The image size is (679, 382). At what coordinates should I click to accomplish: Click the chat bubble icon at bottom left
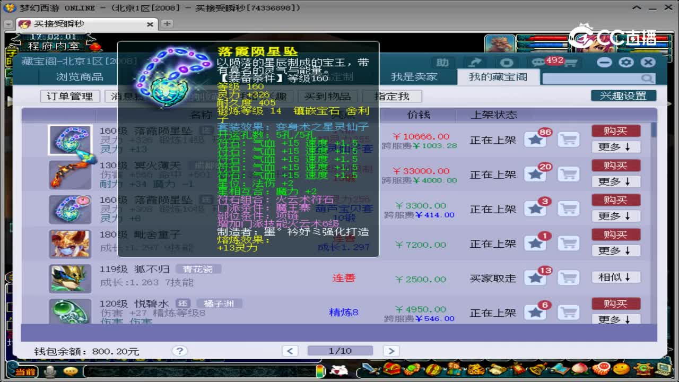coord(70,371)
